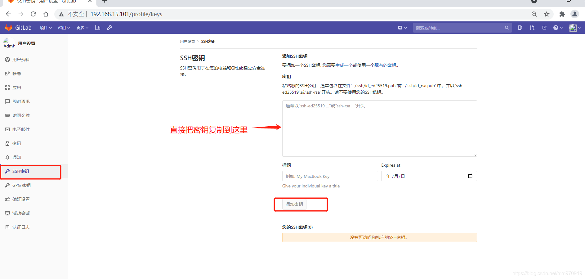Open the help question mark menu
585x279 pixels.
pos(558,28)
